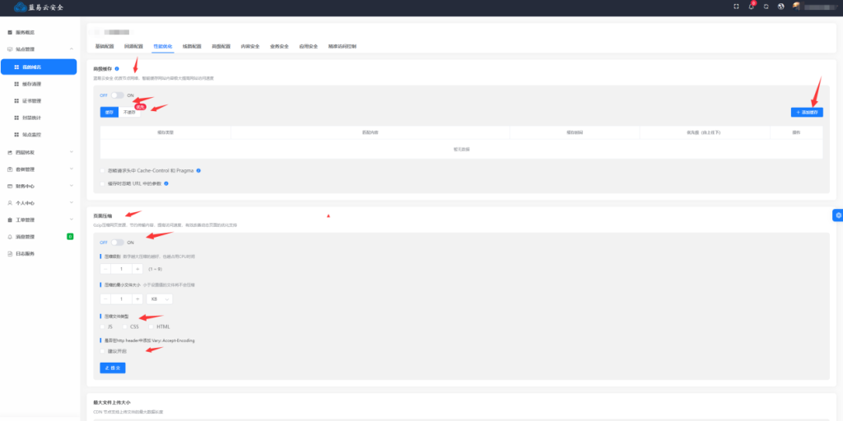Toggle the 页面压缩 Gzip OFF/ON switch
Viewport: 843px width, 421px height.
[x=118, y=243]
